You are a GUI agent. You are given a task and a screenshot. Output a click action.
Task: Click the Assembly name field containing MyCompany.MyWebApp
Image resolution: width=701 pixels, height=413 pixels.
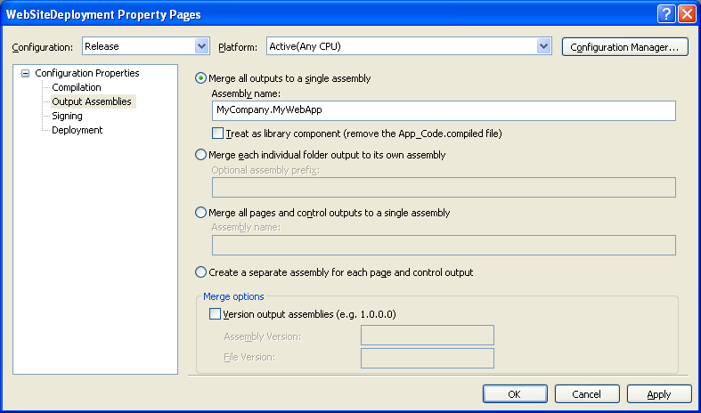[444, 111]
